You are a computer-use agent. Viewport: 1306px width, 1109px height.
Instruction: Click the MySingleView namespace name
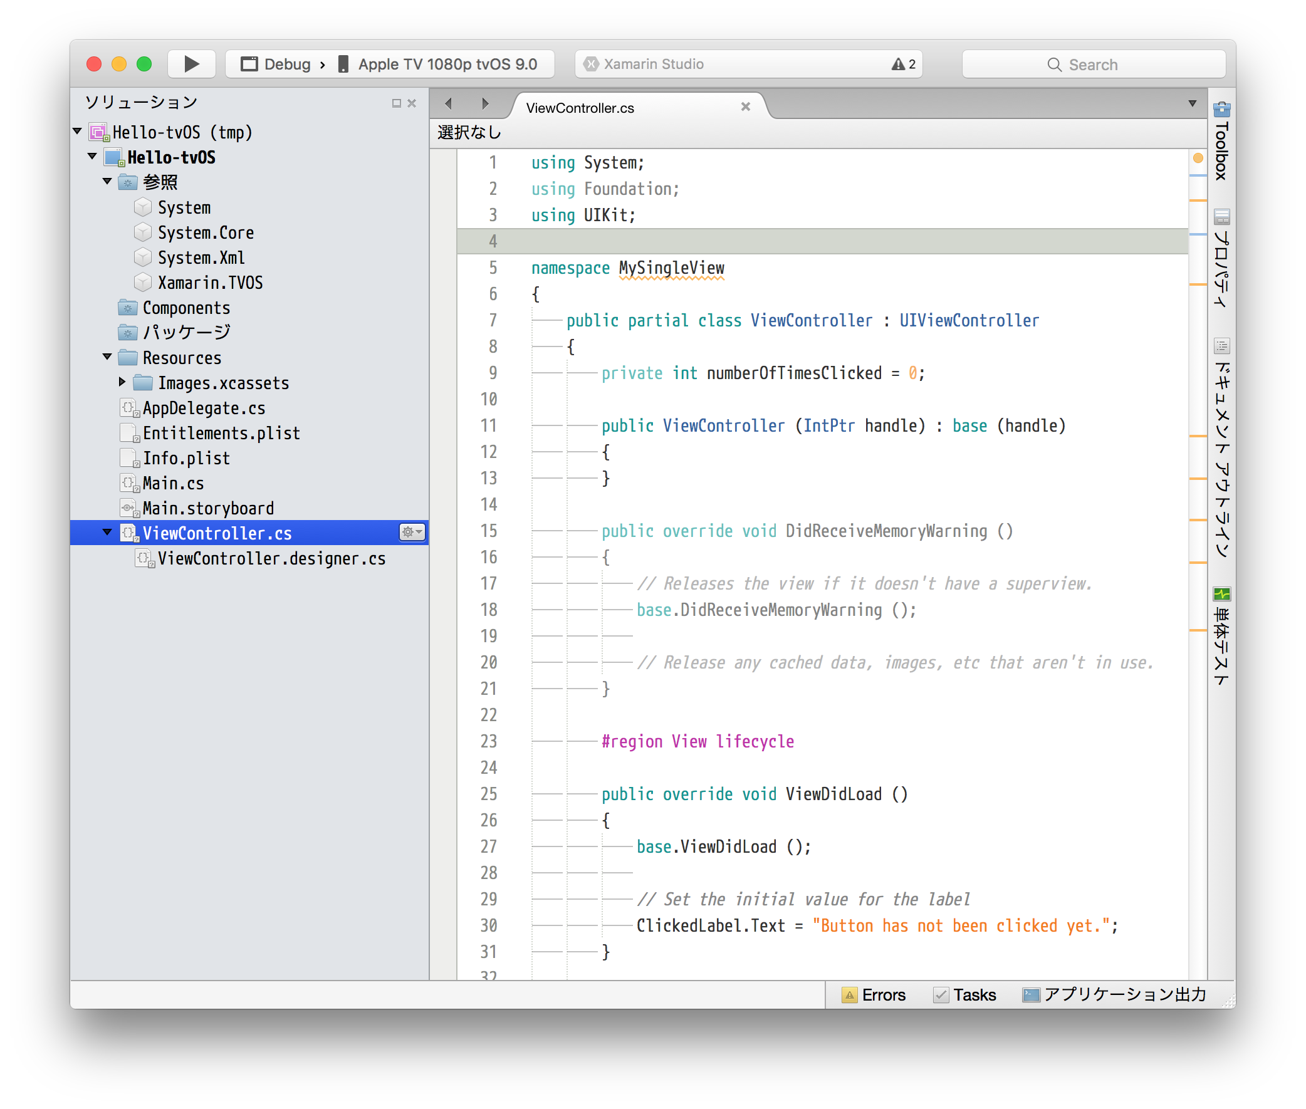[672, 268]
